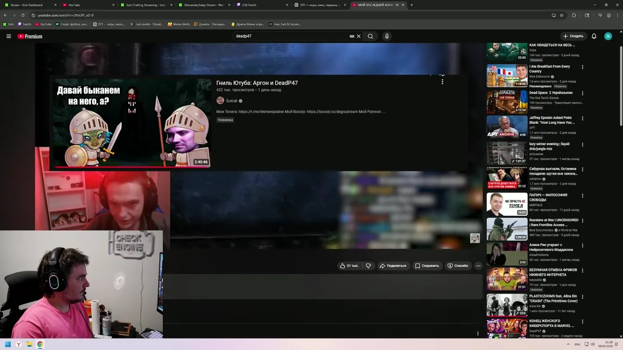Open the browser extensions puzzle icon

coord(574,15)
